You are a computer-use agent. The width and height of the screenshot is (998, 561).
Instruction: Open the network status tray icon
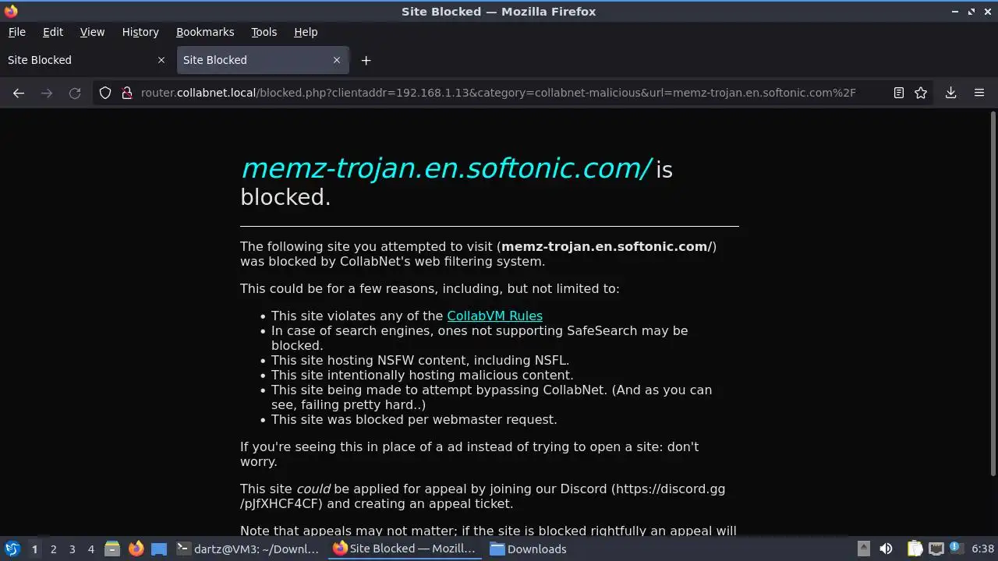[936, 549]
